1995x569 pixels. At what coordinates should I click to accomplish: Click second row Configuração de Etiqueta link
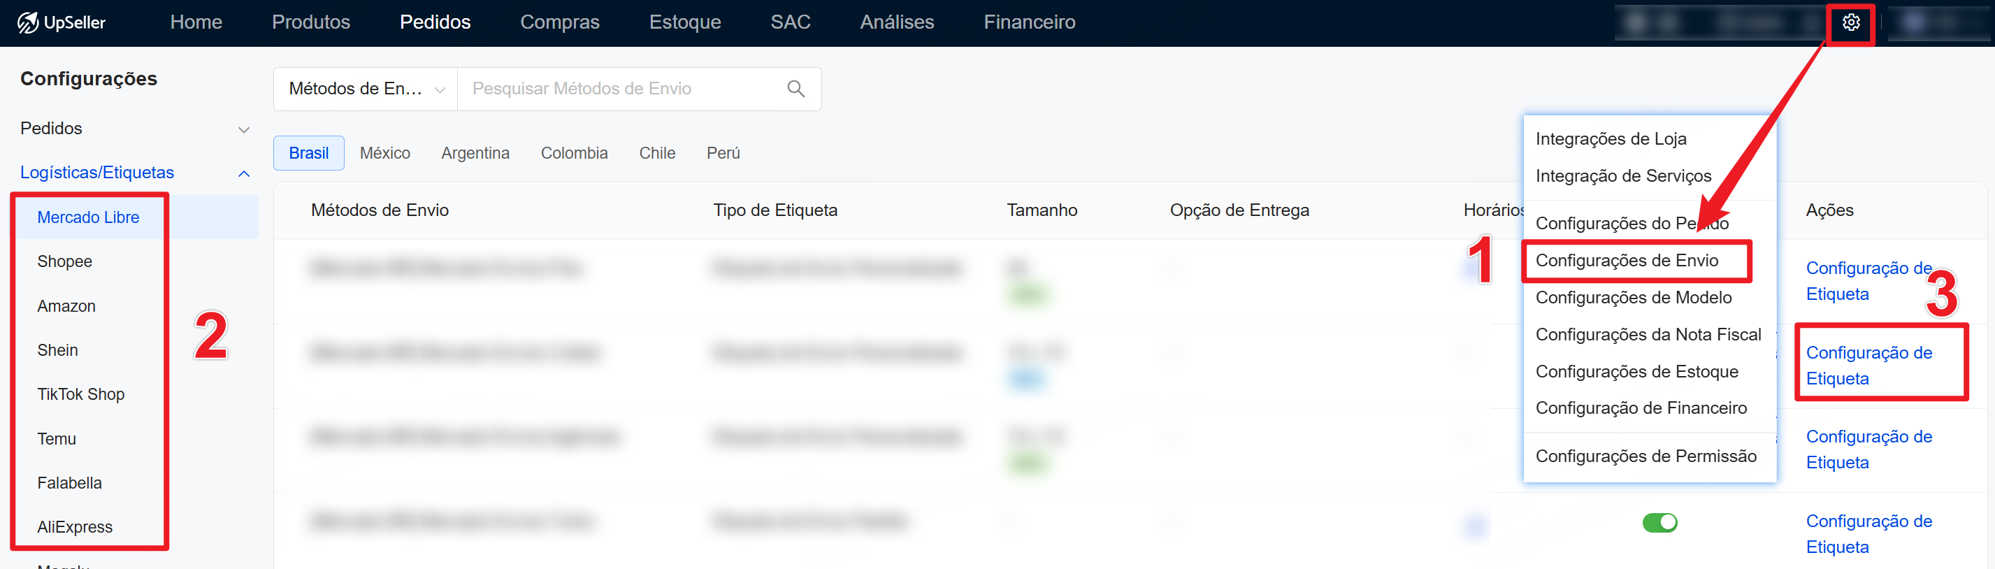coord(1868,366)
